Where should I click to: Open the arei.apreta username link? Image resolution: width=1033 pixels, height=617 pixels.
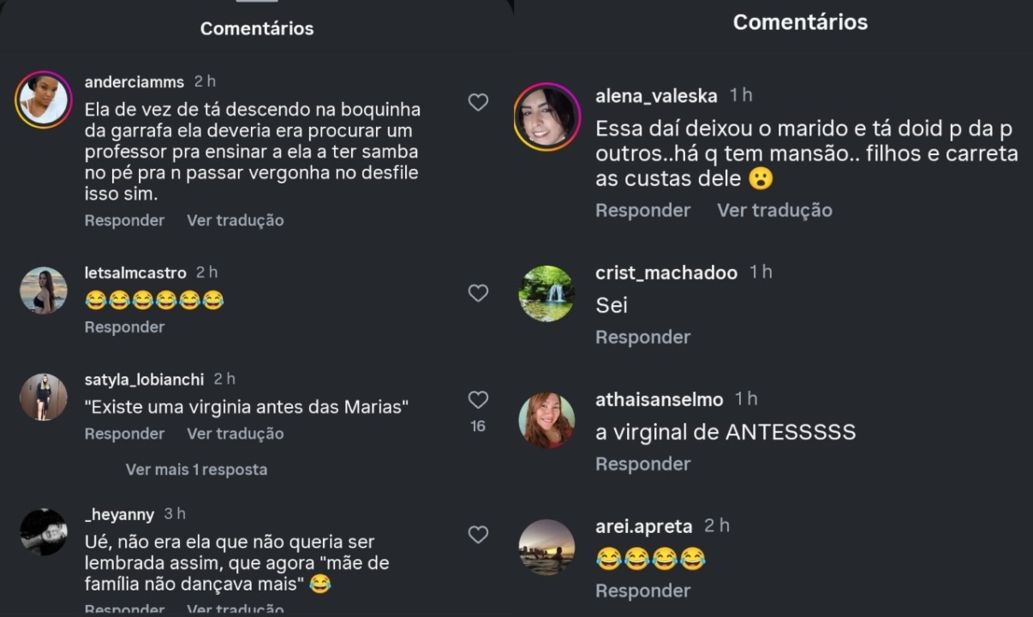point(644,526)
